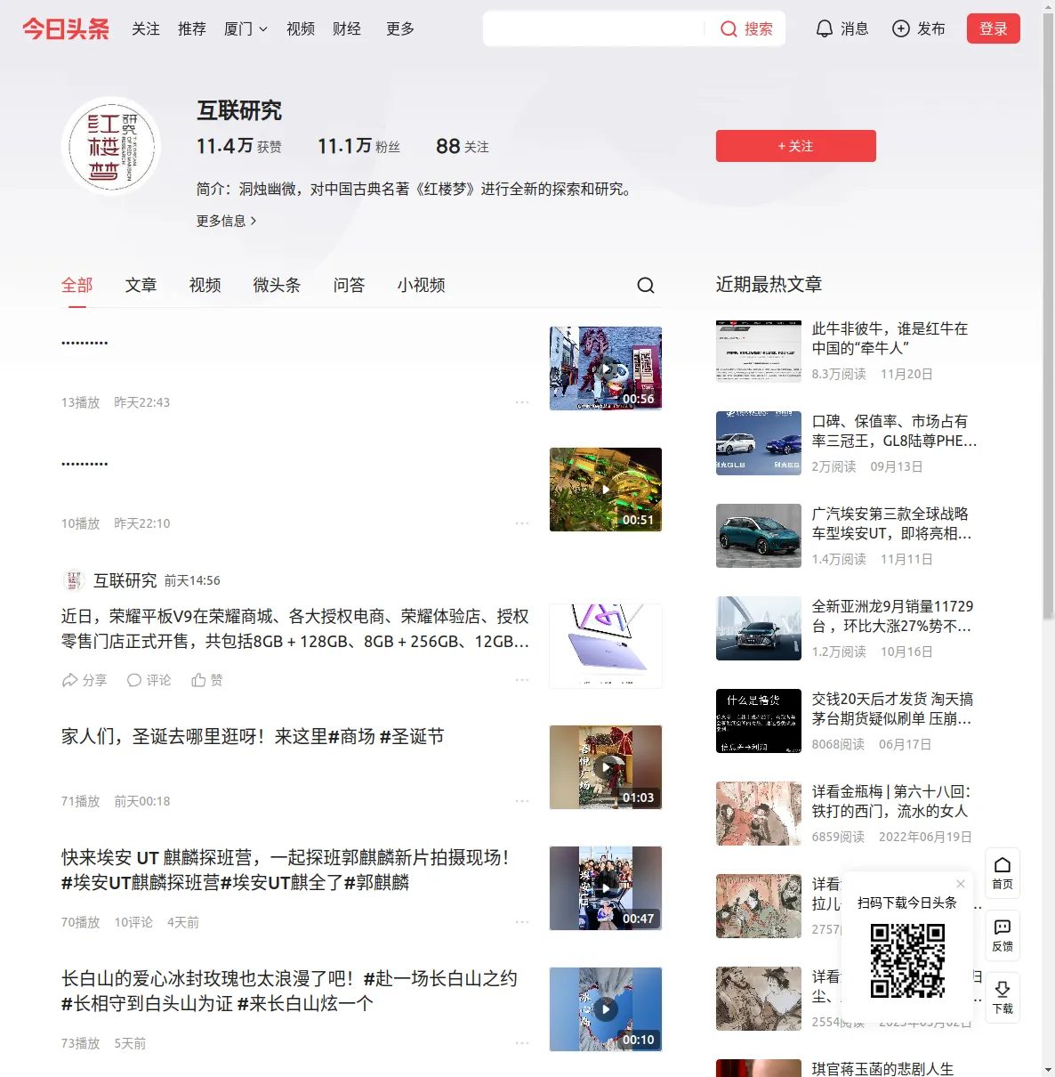
Task: Click 评论 comment icon on 荣耀平板 post
Action: coord(149,680)
